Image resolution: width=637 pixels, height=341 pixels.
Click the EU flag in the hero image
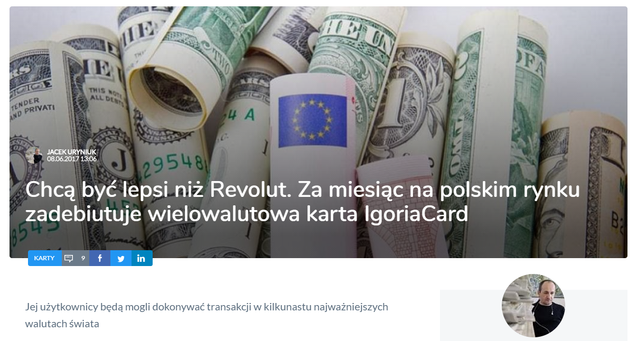(313, 121)
